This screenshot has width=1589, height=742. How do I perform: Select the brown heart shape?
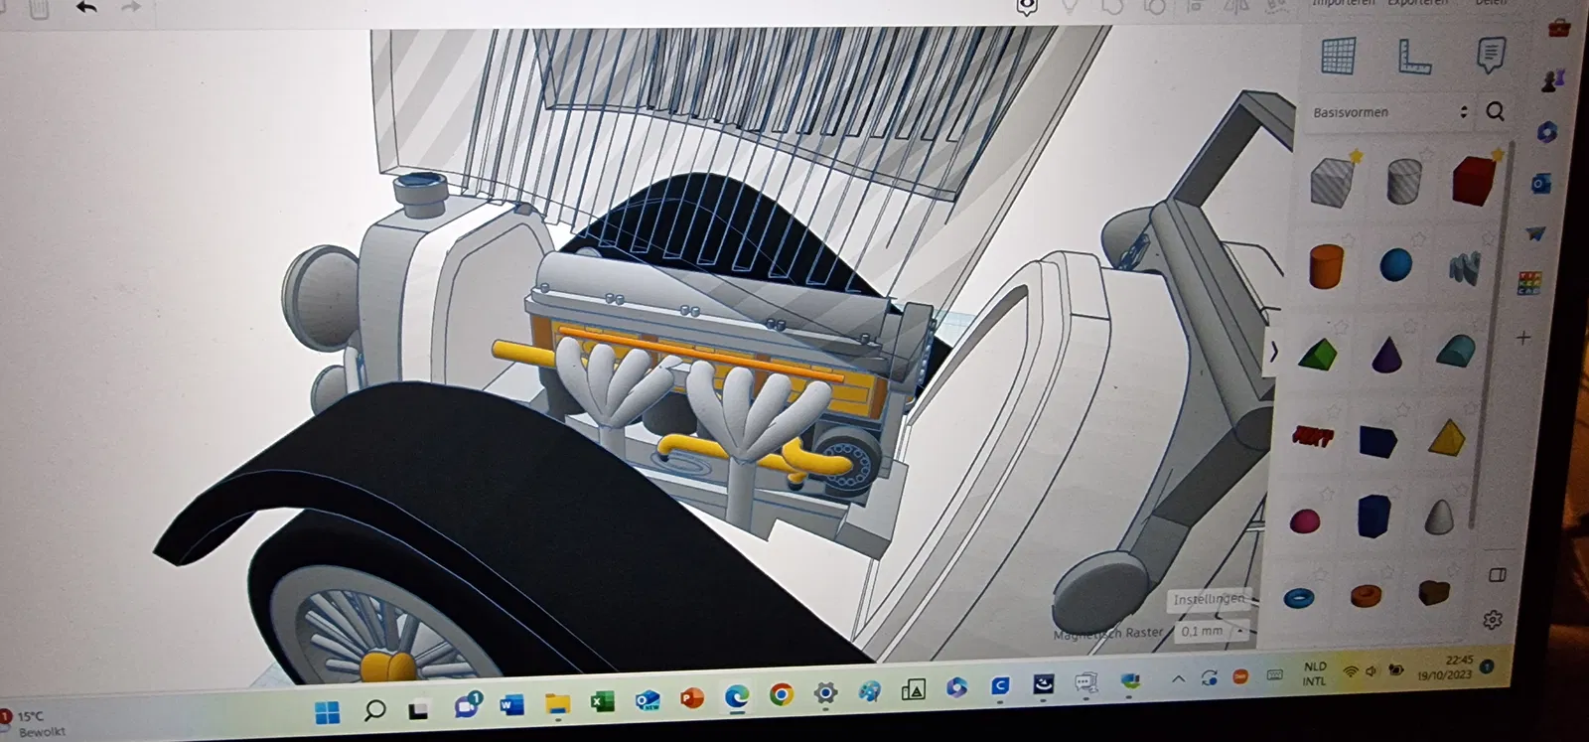point(1433,593)
